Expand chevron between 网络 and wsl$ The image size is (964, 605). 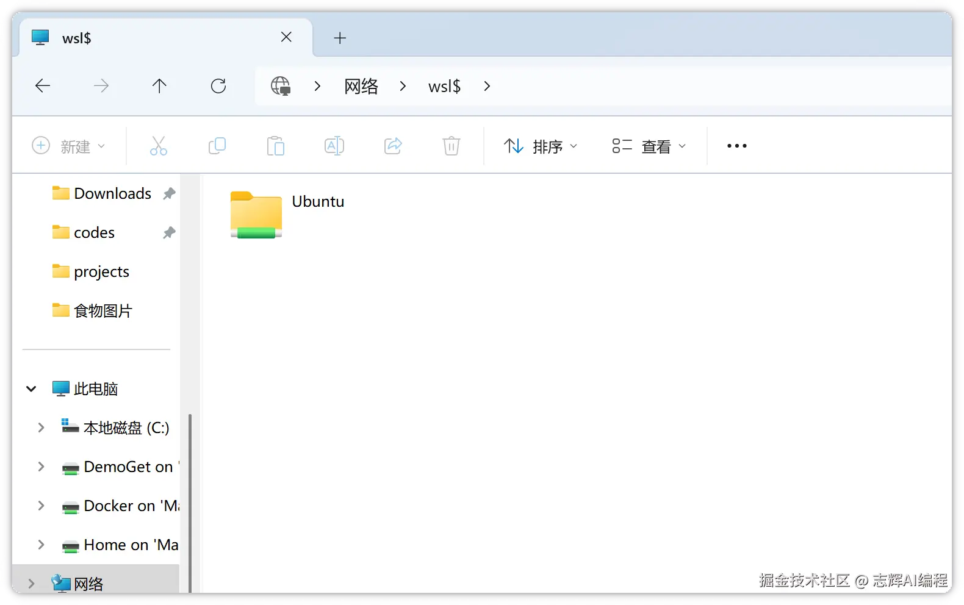tap(403, 87)
